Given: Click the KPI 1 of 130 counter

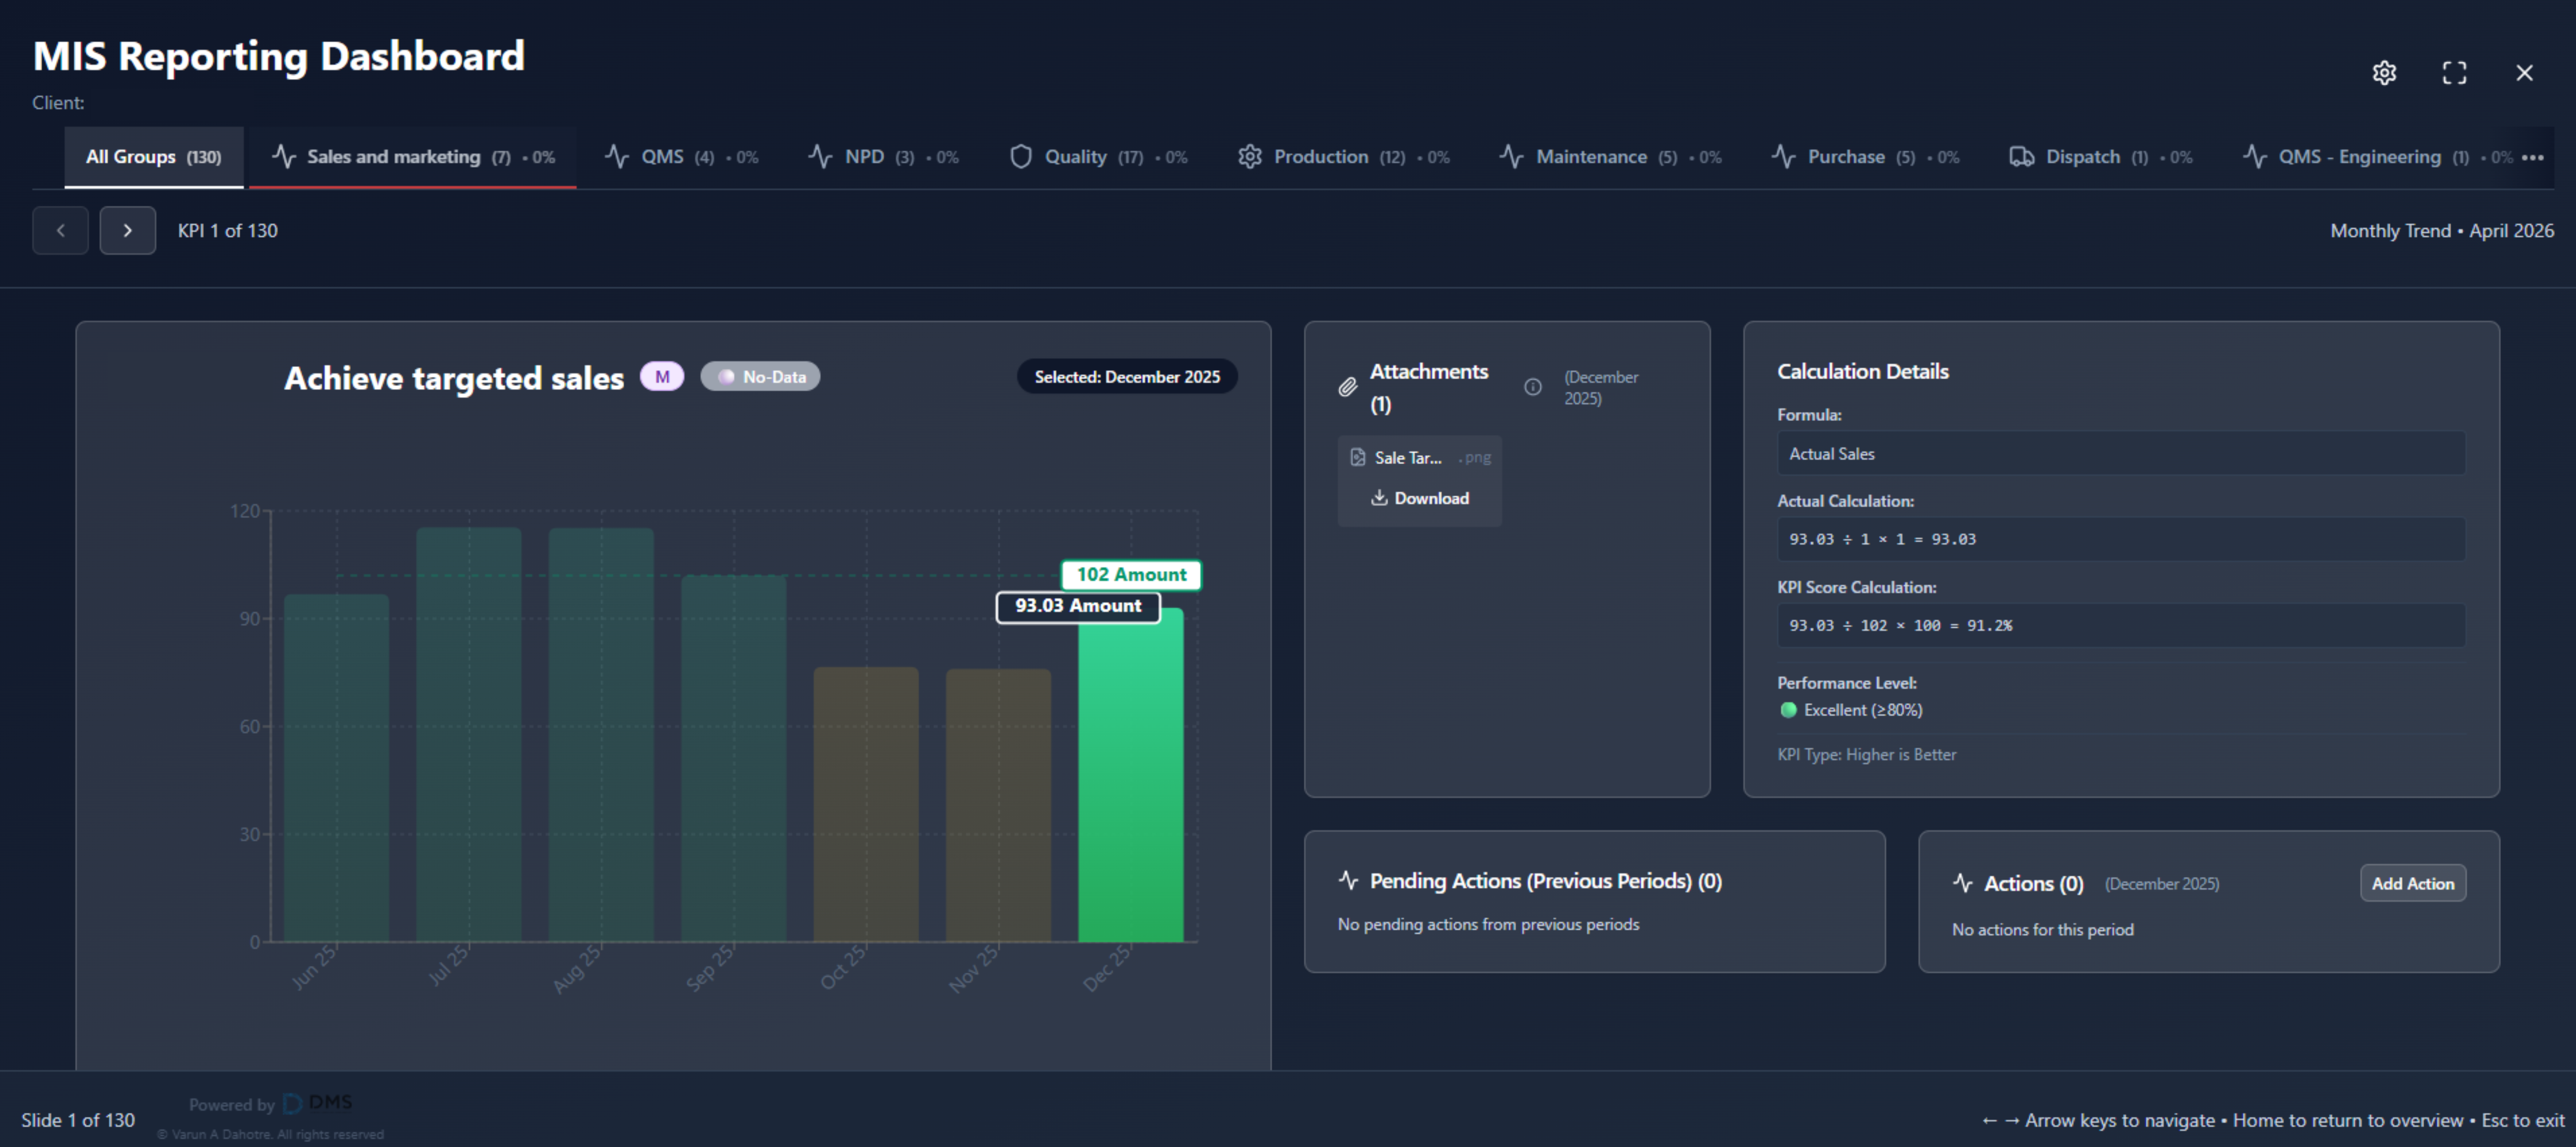Looking at the screenshot, I should pyautogui.click(x=228, y=231).
